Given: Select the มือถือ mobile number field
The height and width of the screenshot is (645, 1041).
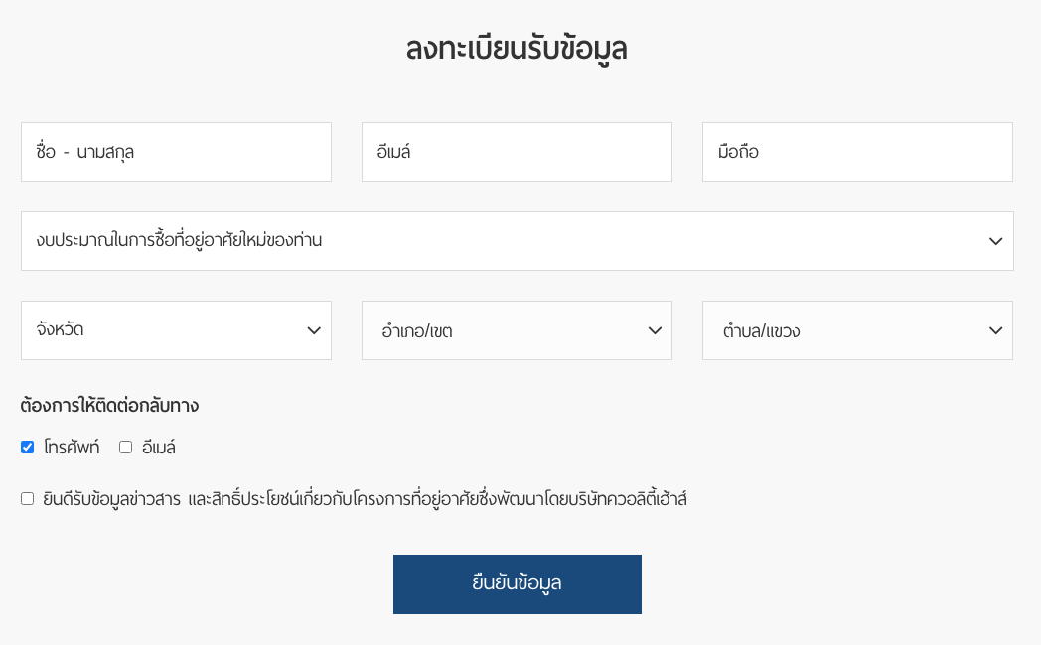Looking at the screenshot, I should point(857,152).
